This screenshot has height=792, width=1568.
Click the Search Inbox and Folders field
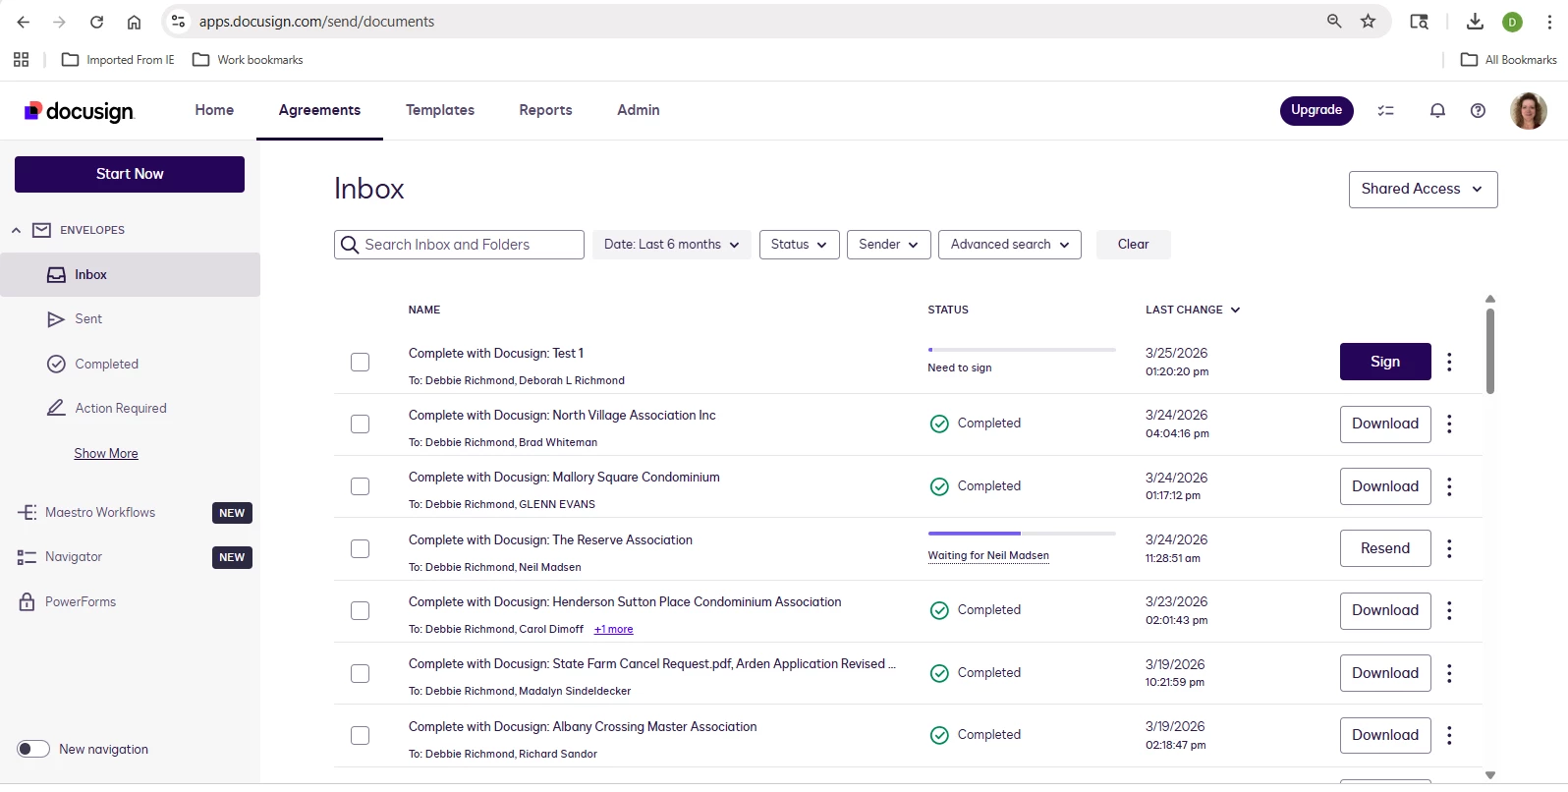coord(459,245)
